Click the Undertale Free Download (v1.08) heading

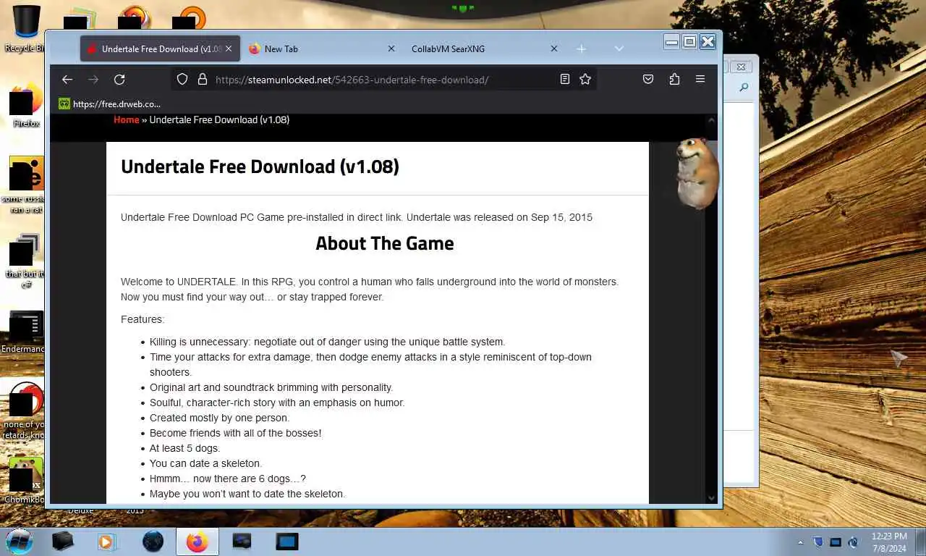coord(260,167)
